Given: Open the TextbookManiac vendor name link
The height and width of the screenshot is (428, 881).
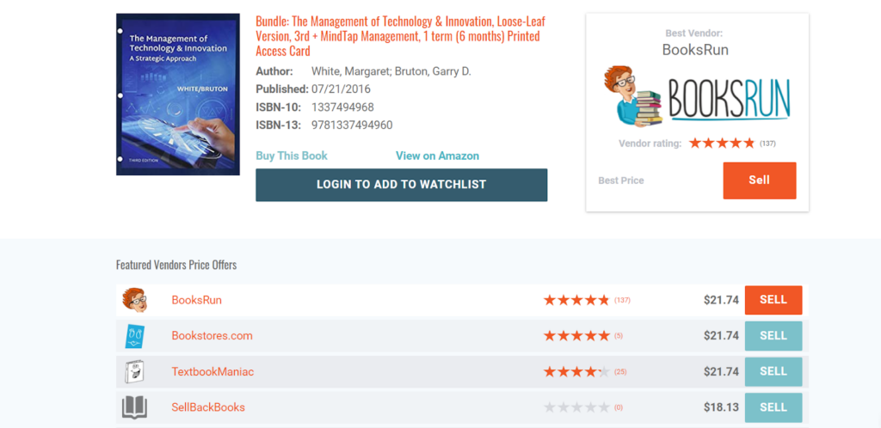Looking at the screenshot, I should [x=213, y=372].
